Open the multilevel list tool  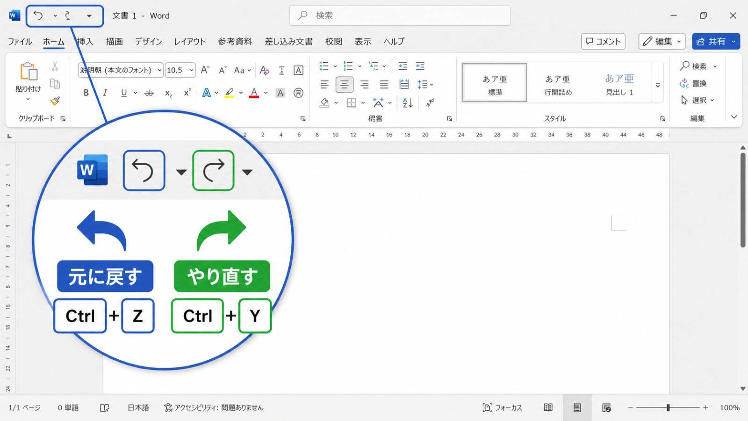point(374,66)
